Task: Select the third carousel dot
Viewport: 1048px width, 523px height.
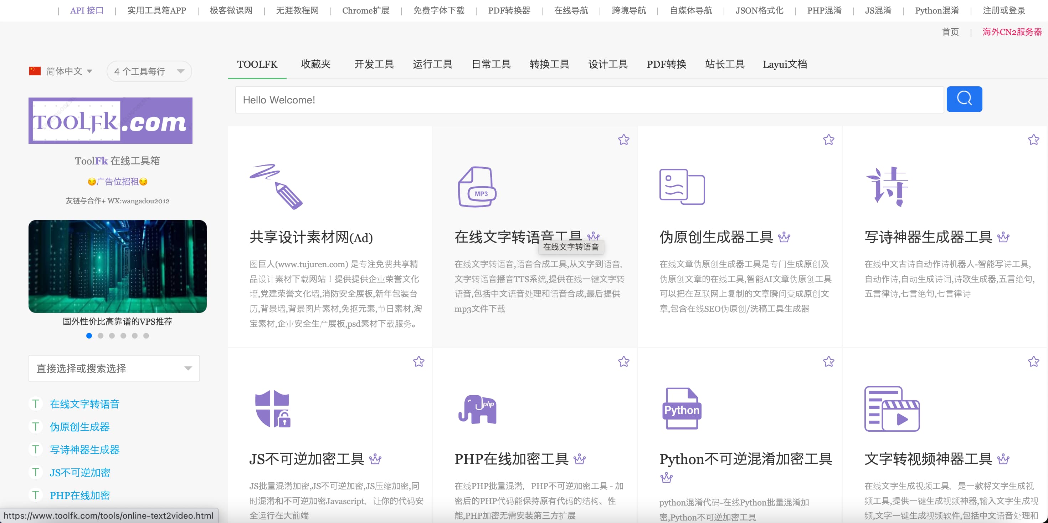Action: 112,336
